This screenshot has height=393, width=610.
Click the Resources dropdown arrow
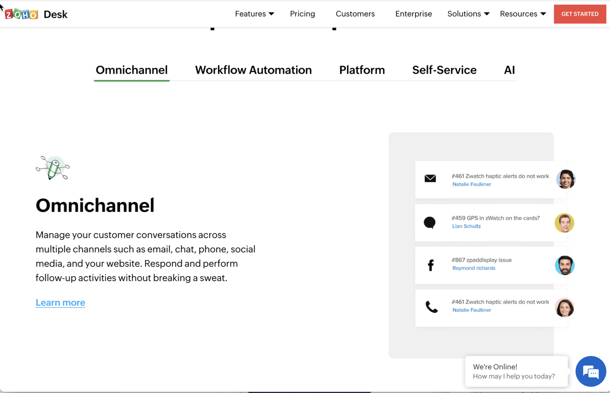[543, 14]
